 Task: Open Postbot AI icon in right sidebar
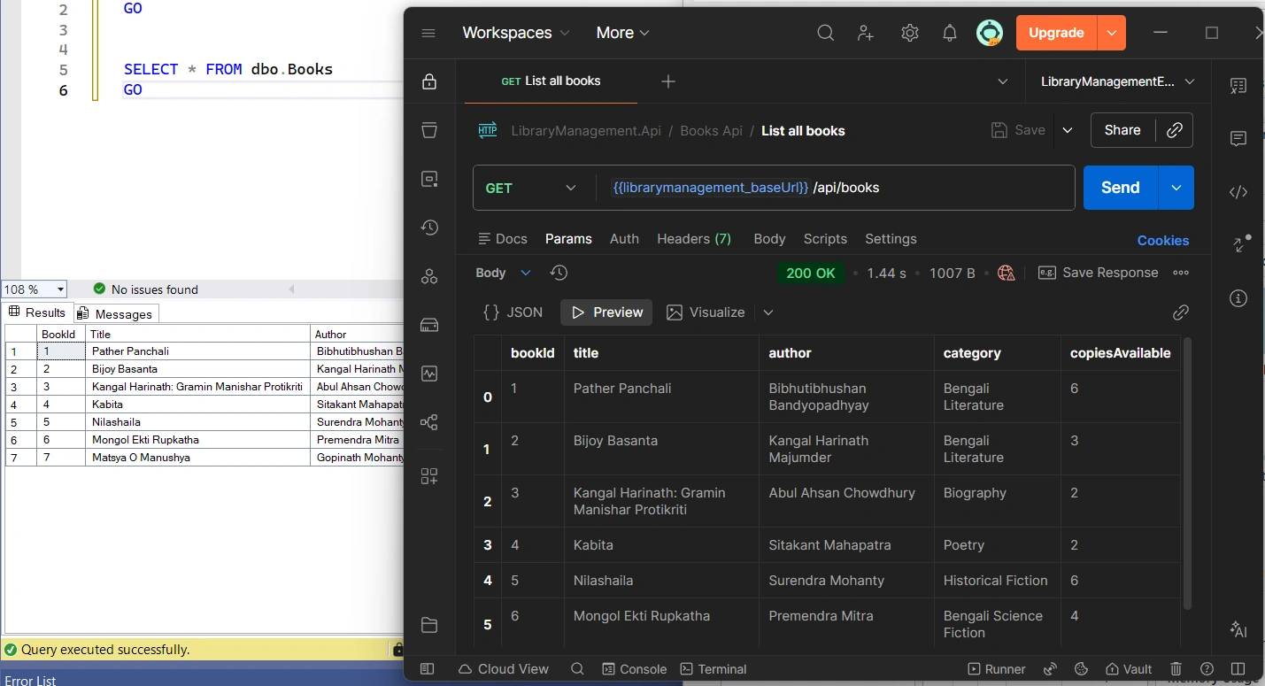click(1238, 629)
